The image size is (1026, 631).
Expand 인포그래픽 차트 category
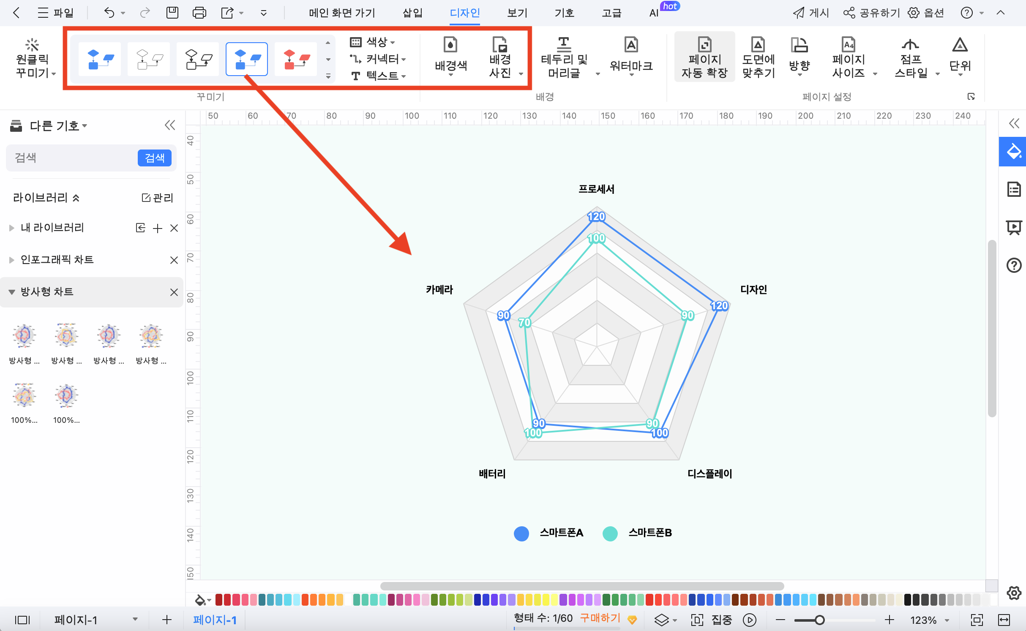11,260
